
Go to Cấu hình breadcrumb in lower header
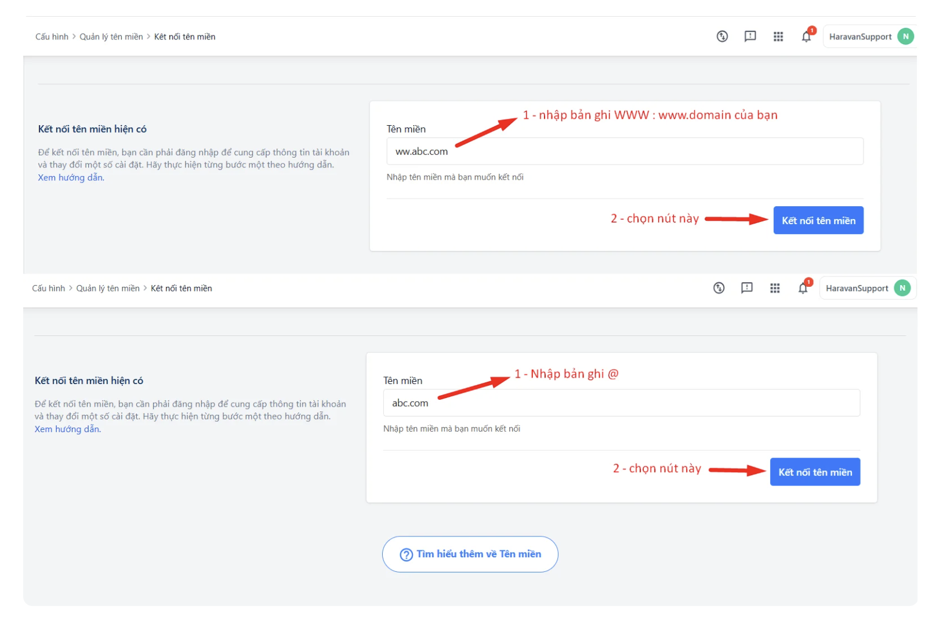(48, 288)
